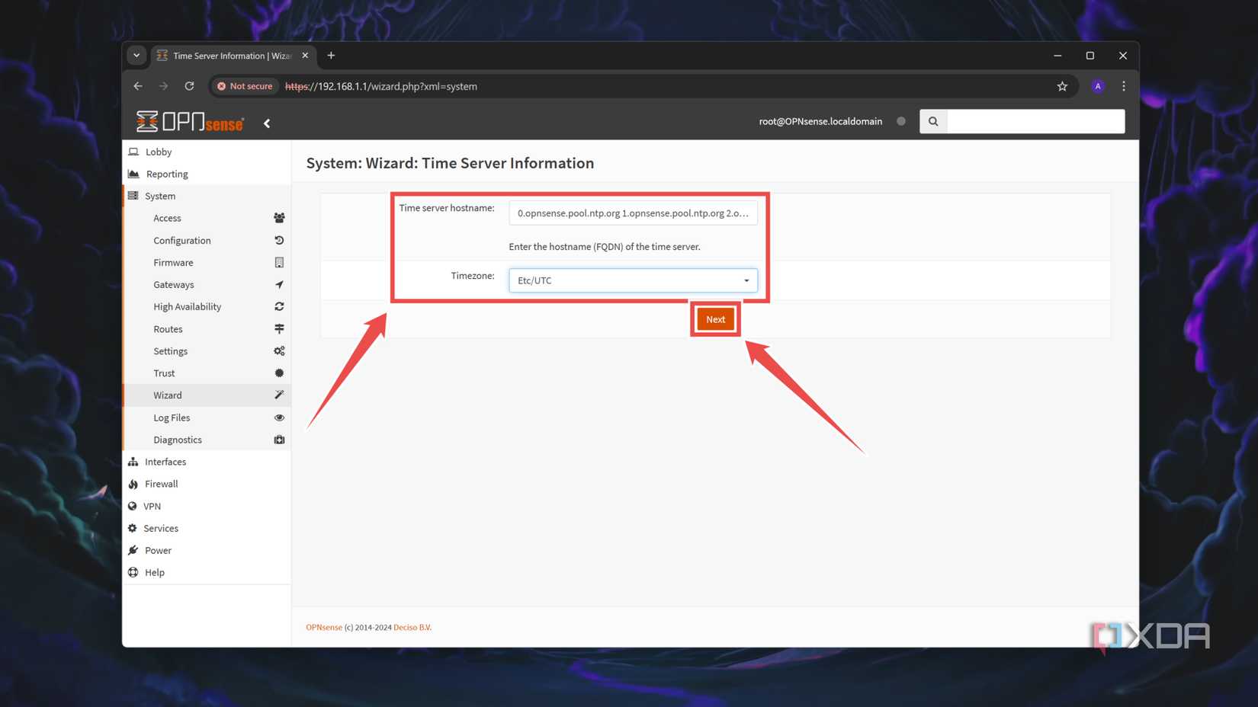Click the High Availability sync icon

[279, 306]
